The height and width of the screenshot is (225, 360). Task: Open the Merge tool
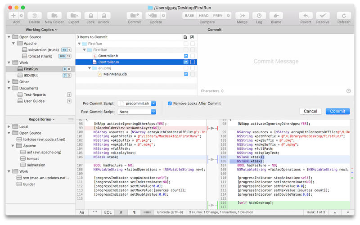[x=242, y=16]
